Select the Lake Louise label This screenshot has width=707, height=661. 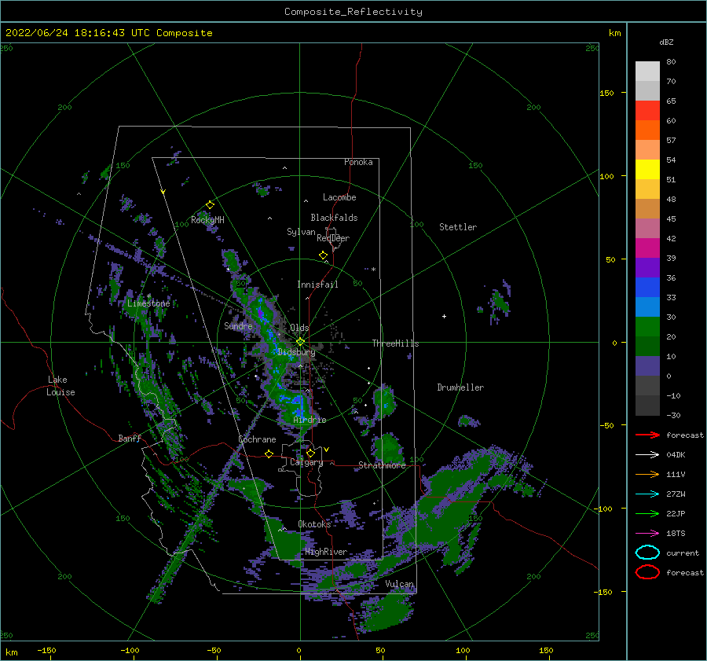click(x=60, y=386)
